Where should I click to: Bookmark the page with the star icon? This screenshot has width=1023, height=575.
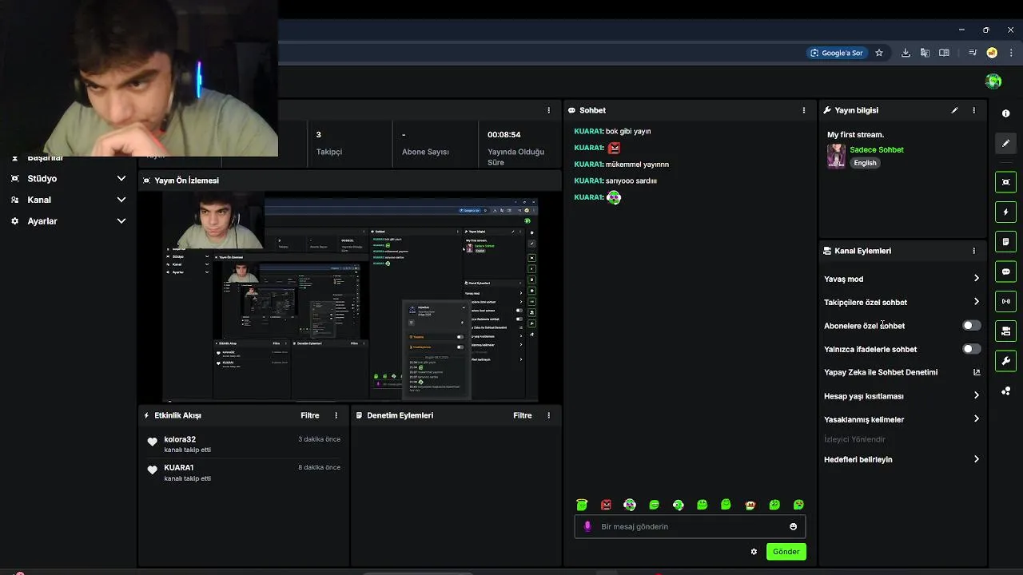pos(879,53)
